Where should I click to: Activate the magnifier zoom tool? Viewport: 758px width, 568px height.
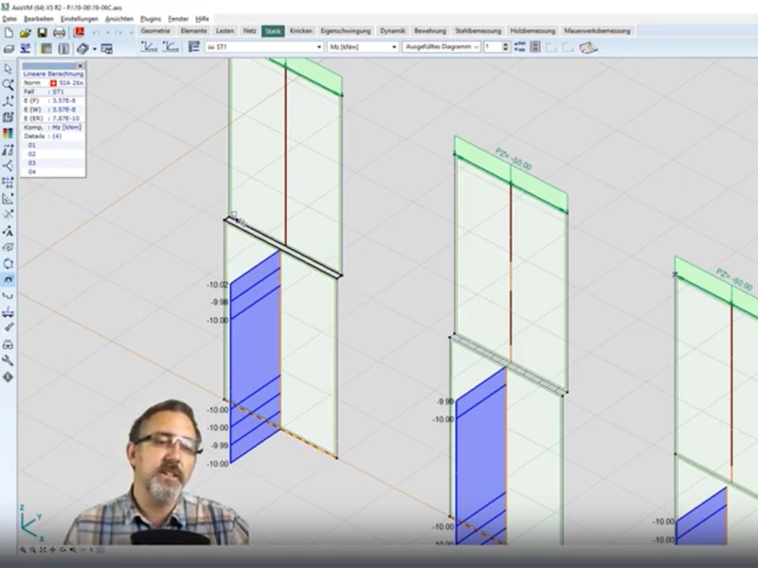click(x=9, y=84)
